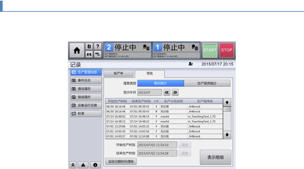Click the table scrollbar thumb
The height and width of the screenshot is (169, 304).
point(227,109)
